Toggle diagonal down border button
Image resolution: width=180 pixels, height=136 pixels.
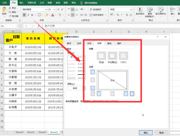[132, 94]
